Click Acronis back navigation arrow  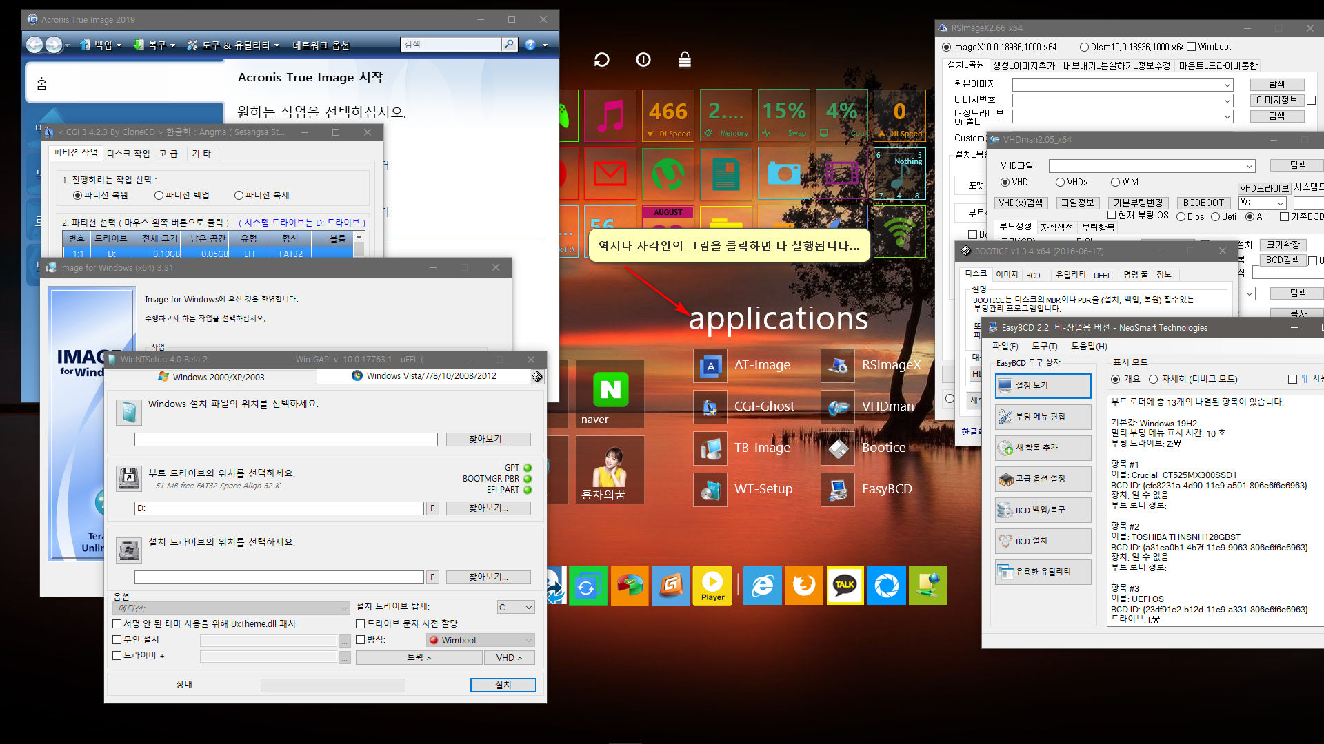(x=34, y=45)
